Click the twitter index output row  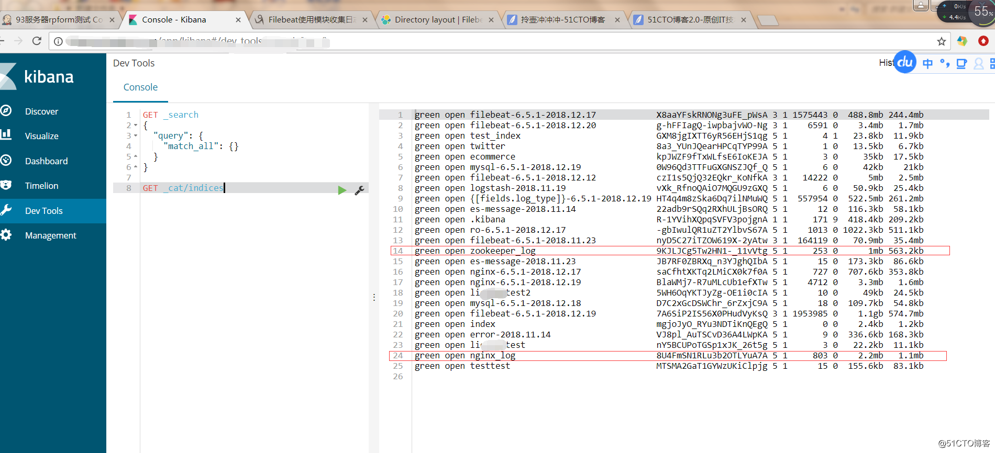coord(669,146)
